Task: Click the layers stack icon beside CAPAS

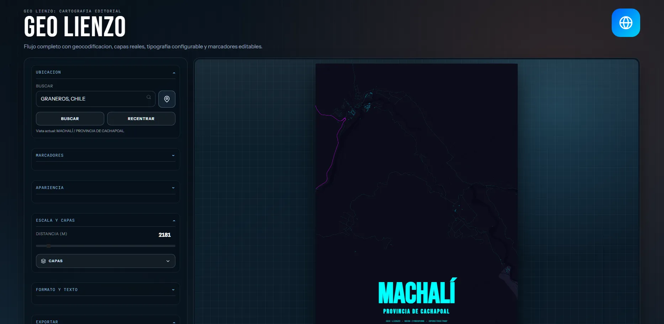Action: 43,261
